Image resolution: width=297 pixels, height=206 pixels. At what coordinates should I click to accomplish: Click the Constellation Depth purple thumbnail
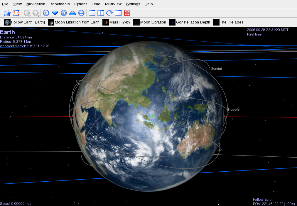(x=172, y=22)
